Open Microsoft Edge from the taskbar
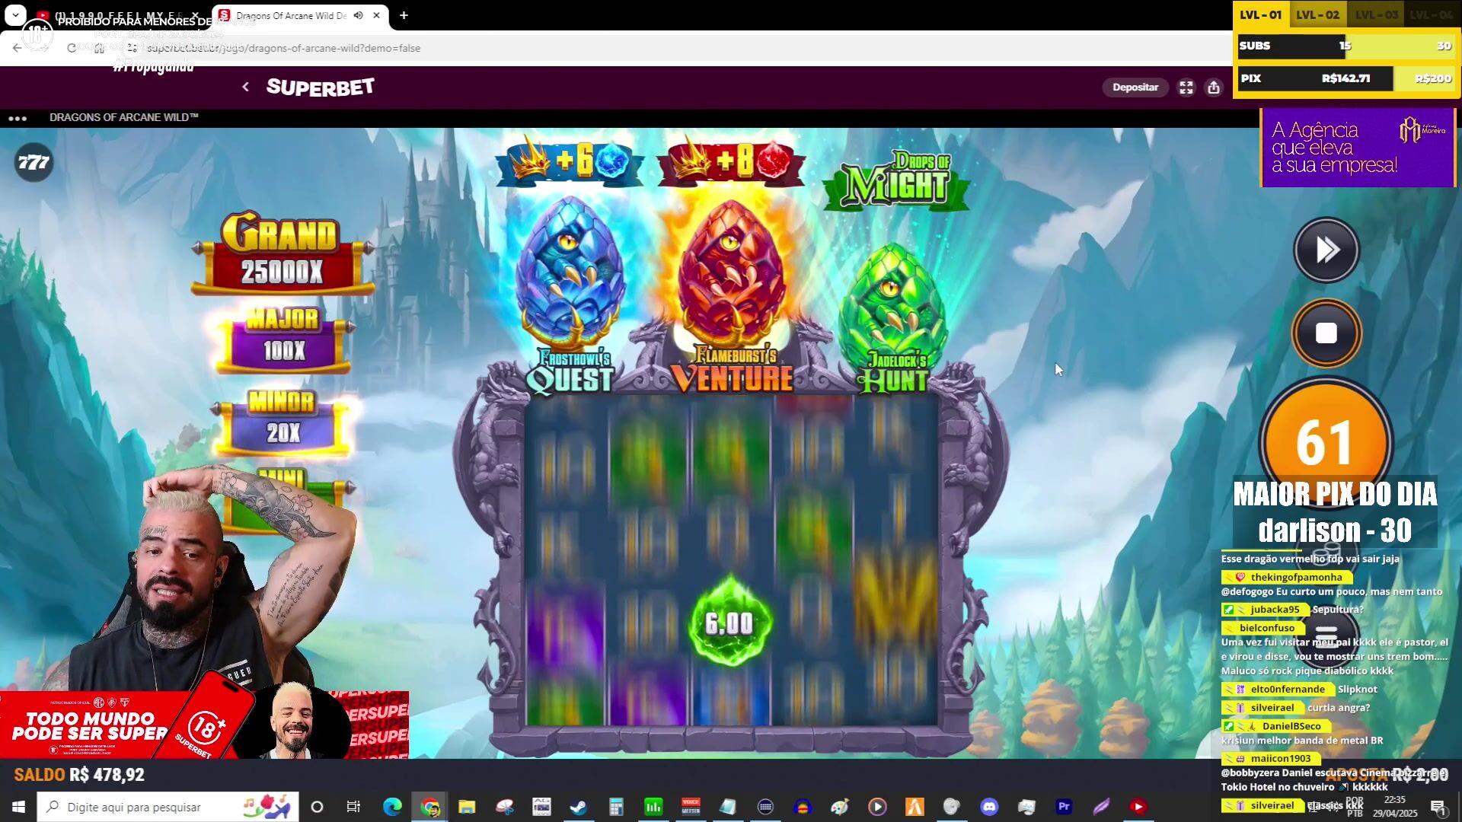Viewport: 1462px width, 822px height. coord(392,807)
